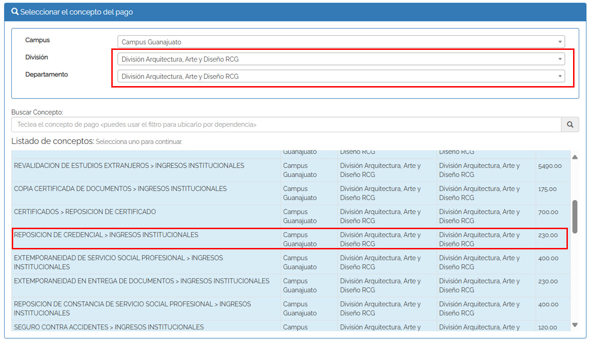Click scrollbar up arrow in concept list
This screenshot has height=343, width=591.
[574, 157]
